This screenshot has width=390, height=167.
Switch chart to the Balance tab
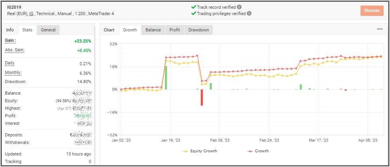point(153,30)
